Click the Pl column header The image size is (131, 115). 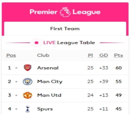pyautogui.click(x=90, y=55)
